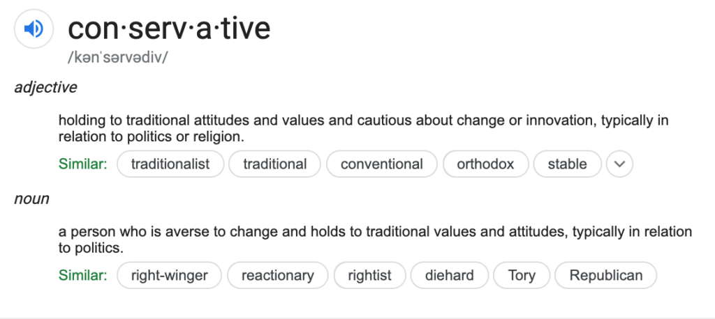Click the 'noun' part-of-speech label
715x319 pixels.
pyautogui.click(x=31, y=199)
